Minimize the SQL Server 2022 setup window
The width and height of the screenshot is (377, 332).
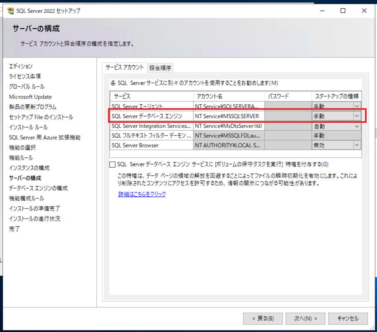322,11
